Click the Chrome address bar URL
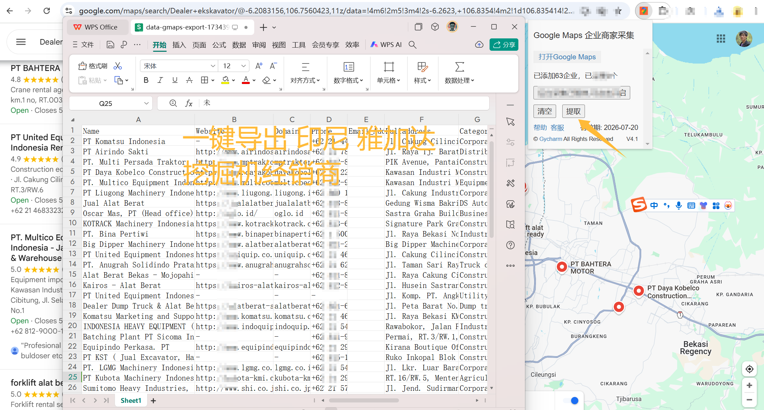Viewport: 764px width, 410px height. click(325, 11)
